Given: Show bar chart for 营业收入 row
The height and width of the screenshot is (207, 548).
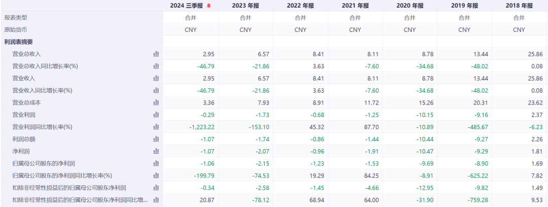Looking at the screenshot, I should click(156, 78).
